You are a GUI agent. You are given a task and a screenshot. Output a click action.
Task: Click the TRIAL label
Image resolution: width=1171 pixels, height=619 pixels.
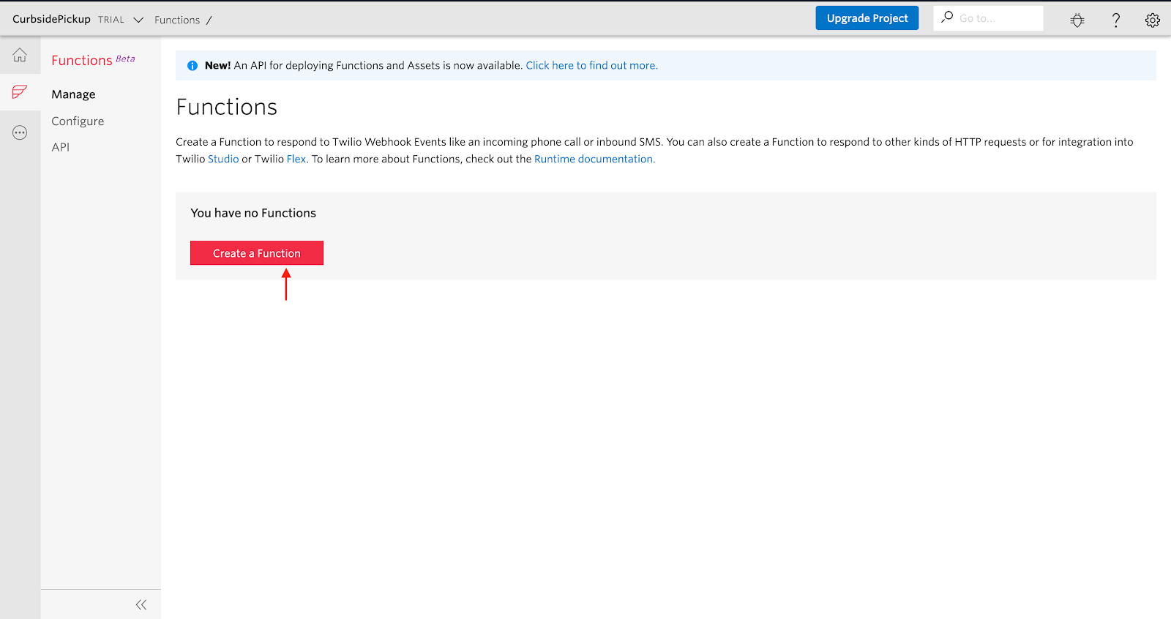point(111,20)
